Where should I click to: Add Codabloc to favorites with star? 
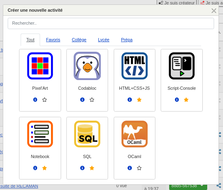92,99
